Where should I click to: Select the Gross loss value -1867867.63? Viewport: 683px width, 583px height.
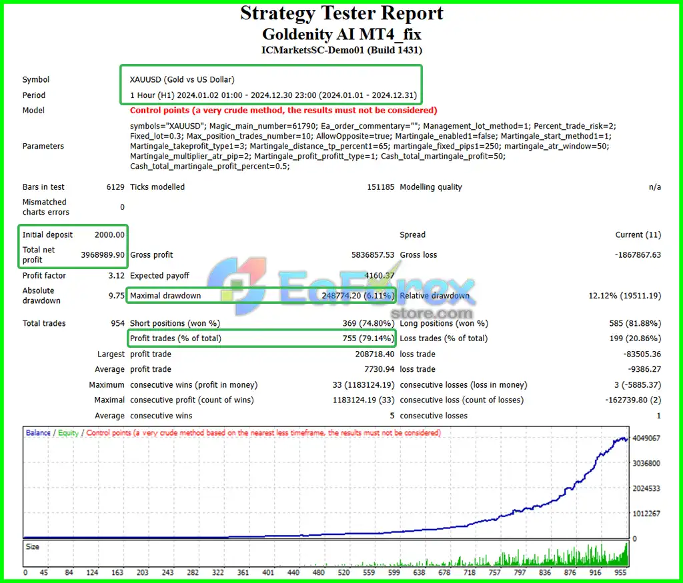[638, 255]
